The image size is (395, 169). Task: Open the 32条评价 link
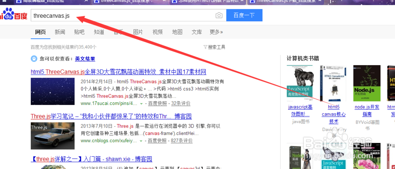click(181, 103)
